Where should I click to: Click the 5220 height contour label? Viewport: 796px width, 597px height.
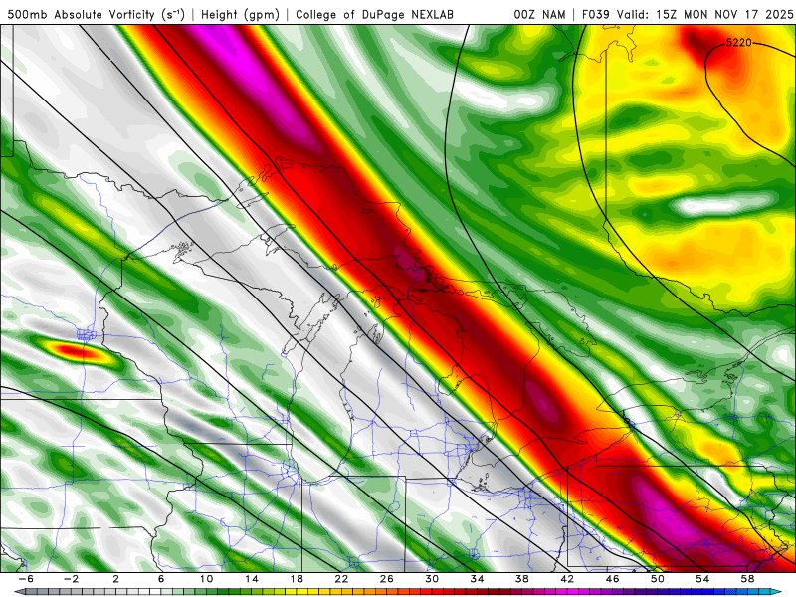[x=738, y=43]
